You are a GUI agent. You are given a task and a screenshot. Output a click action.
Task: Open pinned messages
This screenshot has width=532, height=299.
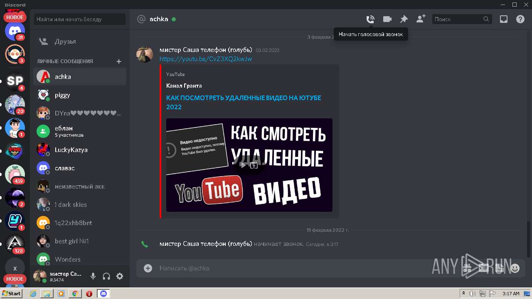point(404,19)
